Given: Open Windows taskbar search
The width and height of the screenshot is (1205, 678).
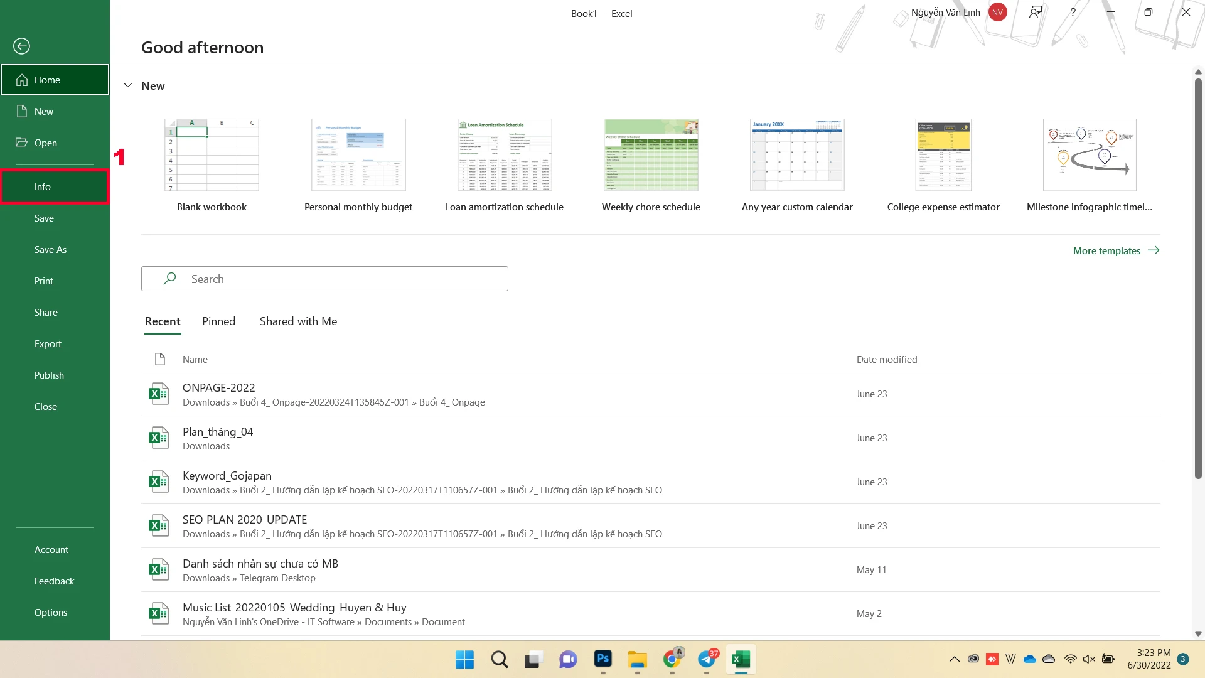Looking at the screenshot, I should pos(499,659).
